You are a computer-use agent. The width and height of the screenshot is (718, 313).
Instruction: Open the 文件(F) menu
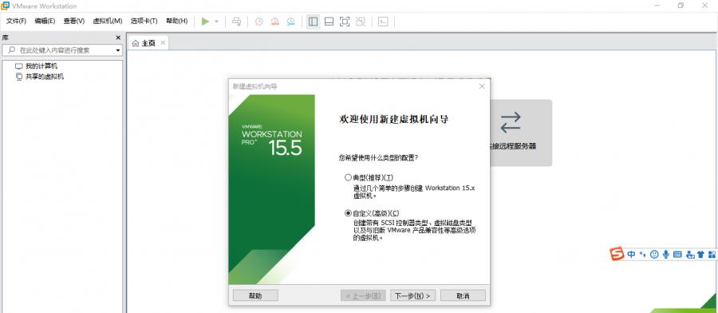tap(16, 21)
